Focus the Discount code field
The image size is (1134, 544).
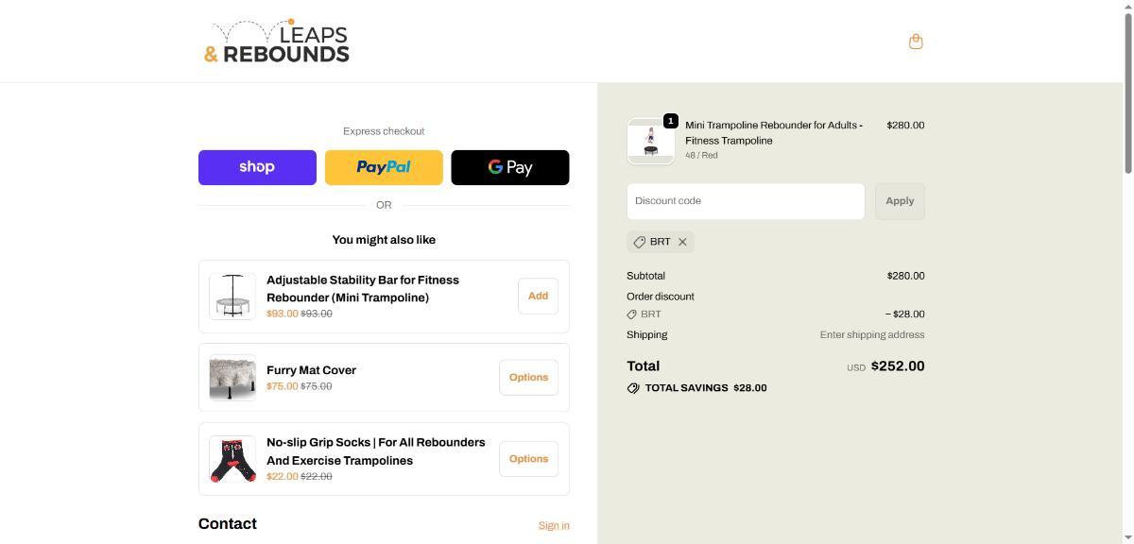(746, 201)
